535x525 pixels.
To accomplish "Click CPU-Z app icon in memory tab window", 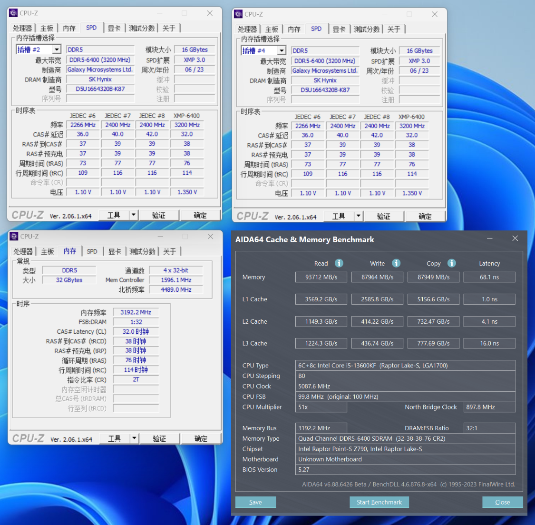I will pos(14,237).
